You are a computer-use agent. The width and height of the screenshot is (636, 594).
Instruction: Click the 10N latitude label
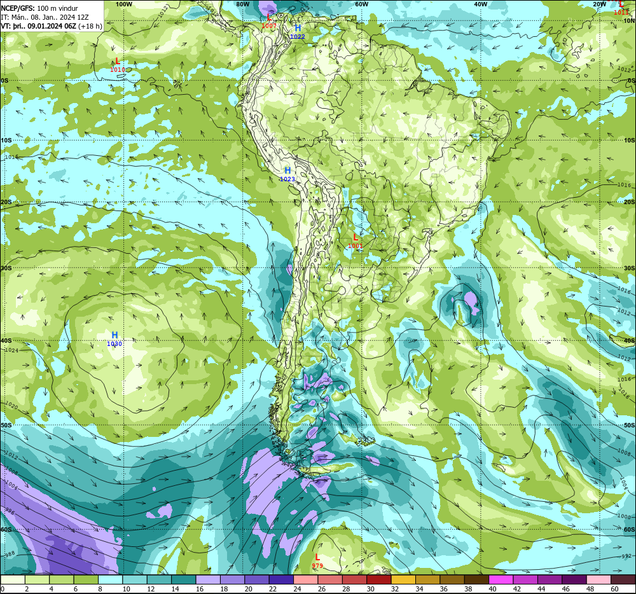tap(629, 21)
